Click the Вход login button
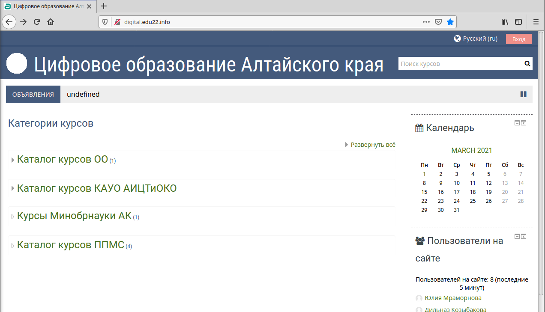545x312 pixels. (x=518, y=39)
